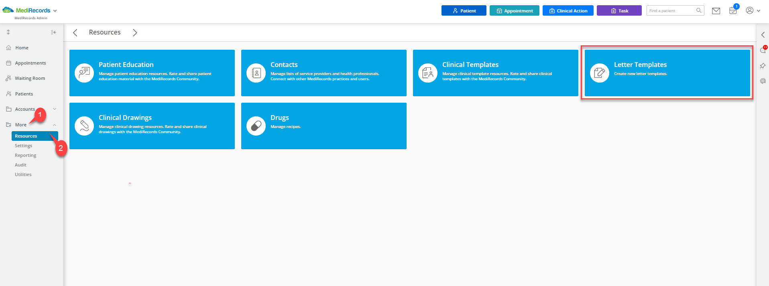This screenshot has height=286, width=769.
Task: Open the MediRecords practice dropdown arrow
Action: point(55,11)
